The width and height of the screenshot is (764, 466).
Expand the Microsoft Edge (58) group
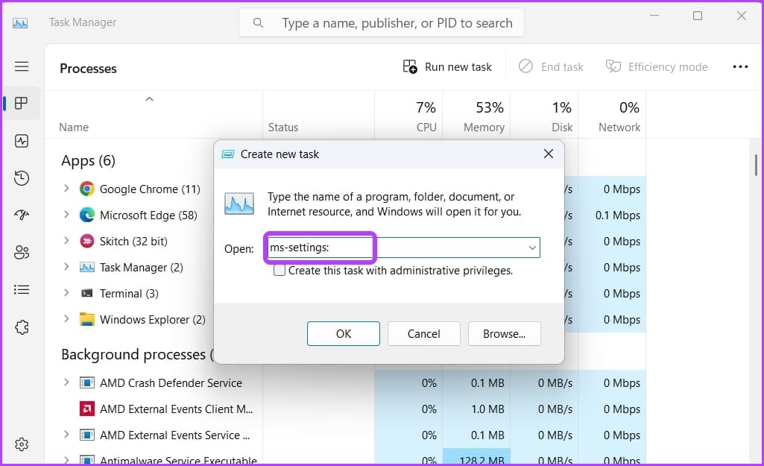(x=67, y=214)
